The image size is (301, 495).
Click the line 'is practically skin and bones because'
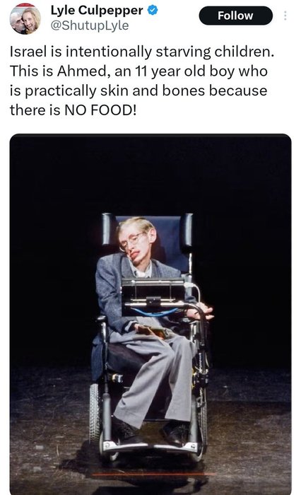click(x=138, y=91)
